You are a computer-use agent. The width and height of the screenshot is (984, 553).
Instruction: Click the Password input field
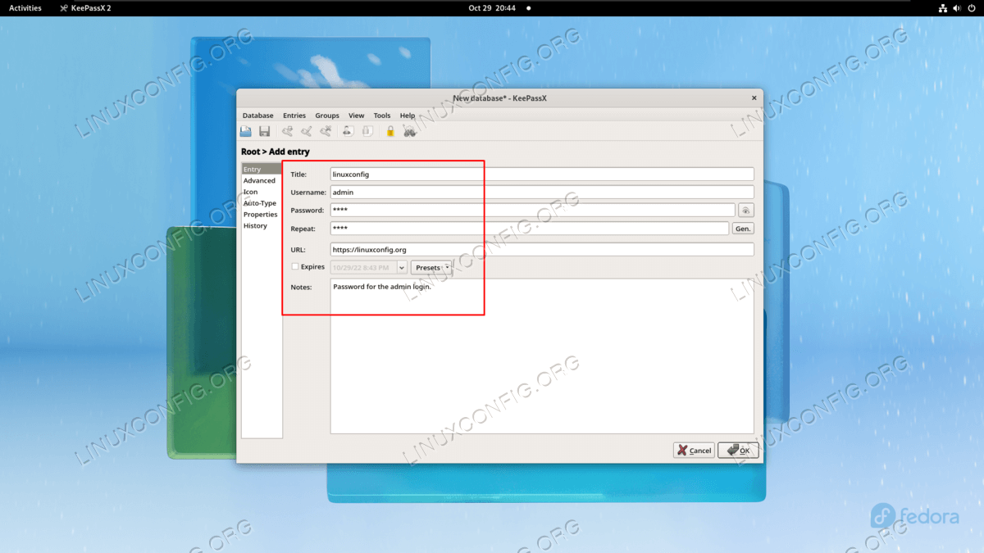click(533, 211)
